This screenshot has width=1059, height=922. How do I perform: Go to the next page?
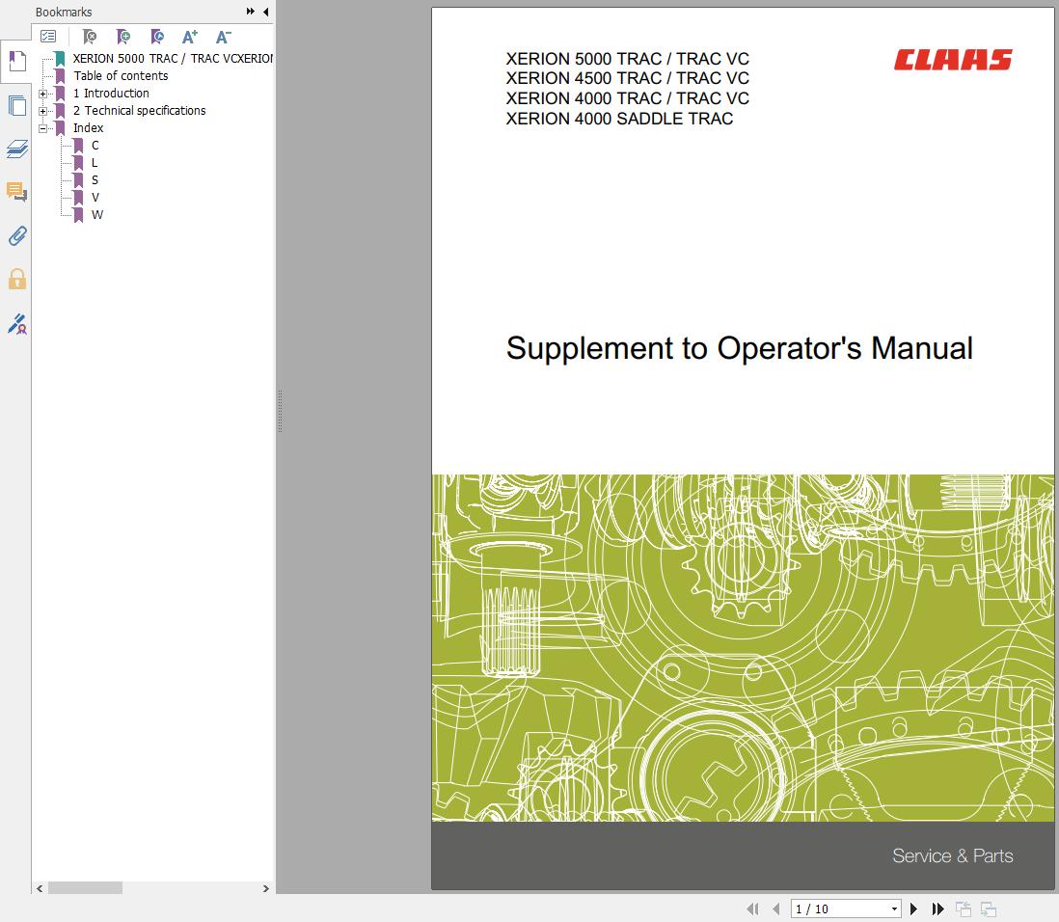(x=914, y=908)
